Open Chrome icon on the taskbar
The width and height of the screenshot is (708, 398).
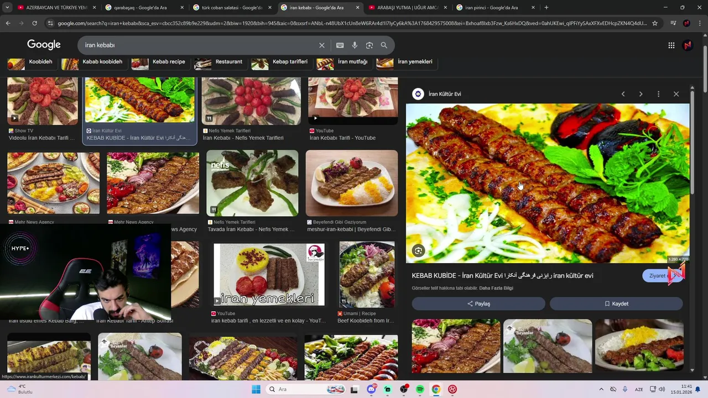tap(436, 389)
